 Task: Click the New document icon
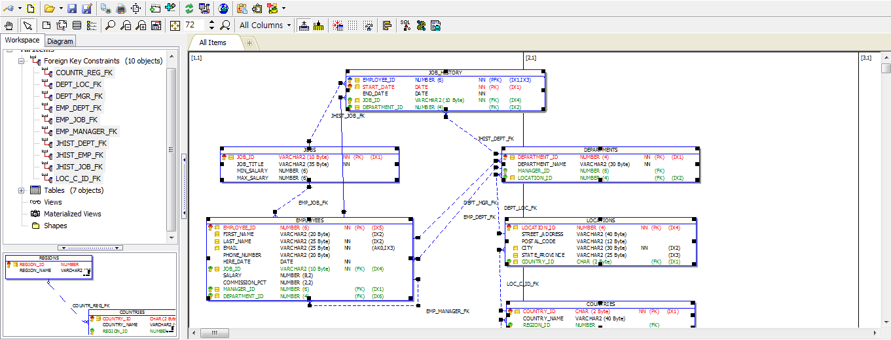(x=30, y=8)
